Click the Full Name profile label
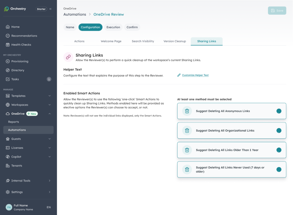 coord(21,205)
